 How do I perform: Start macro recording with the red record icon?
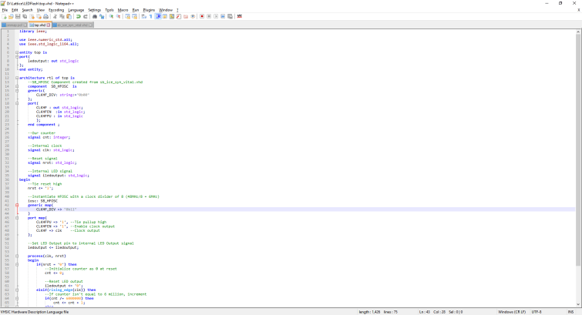(202, 16)
